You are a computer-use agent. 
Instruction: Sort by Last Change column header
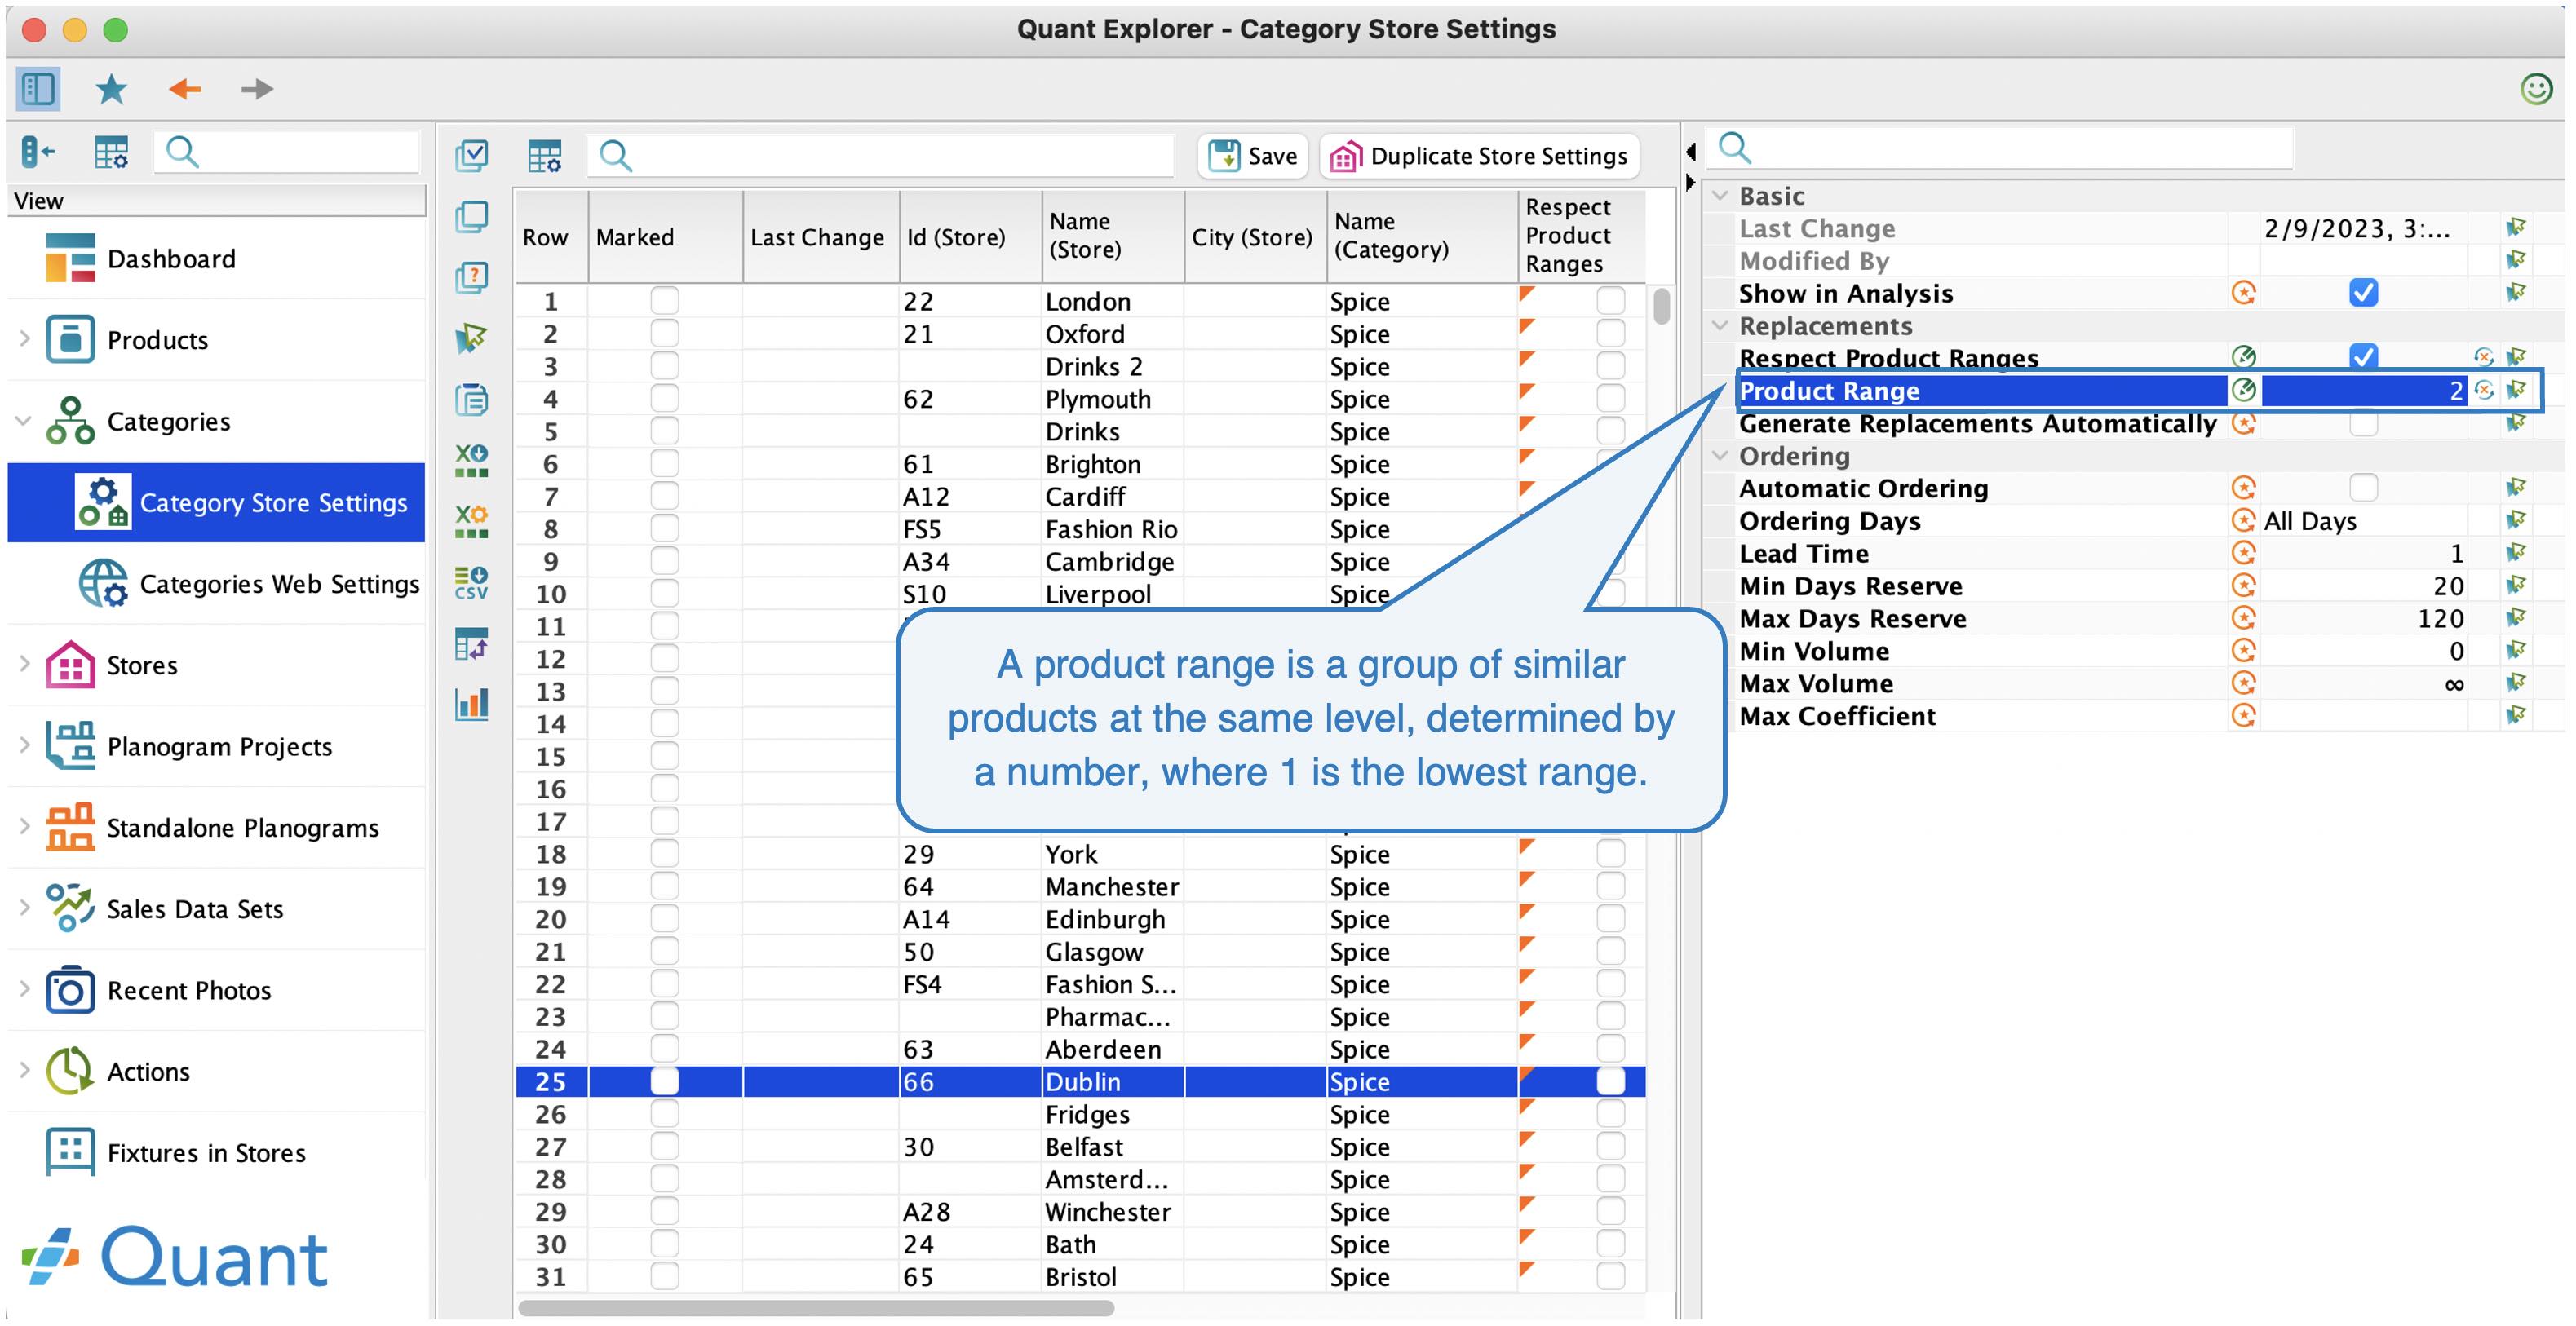click(820, 236)
